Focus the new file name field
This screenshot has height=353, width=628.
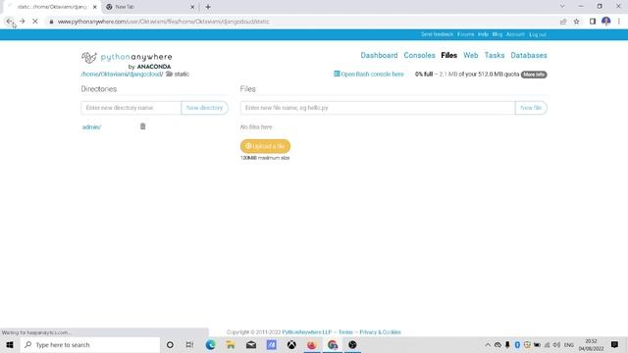tap(378, 108)
